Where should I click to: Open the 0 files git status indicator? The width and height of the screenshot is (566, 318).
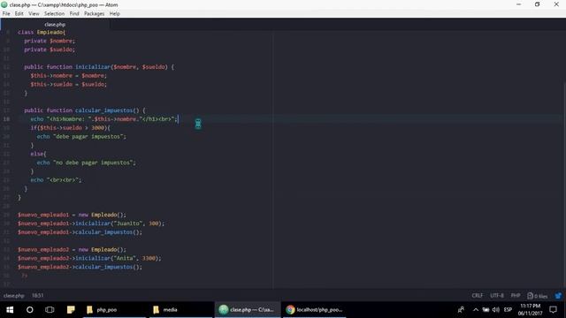coord(537,296)
